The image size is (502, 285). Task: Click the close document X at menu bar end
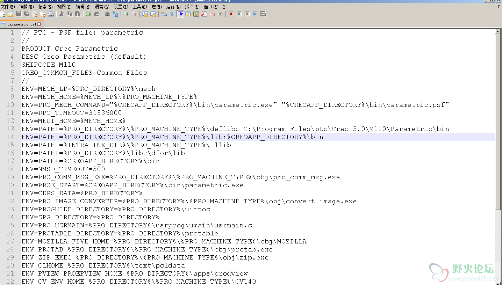pos(499,7)
